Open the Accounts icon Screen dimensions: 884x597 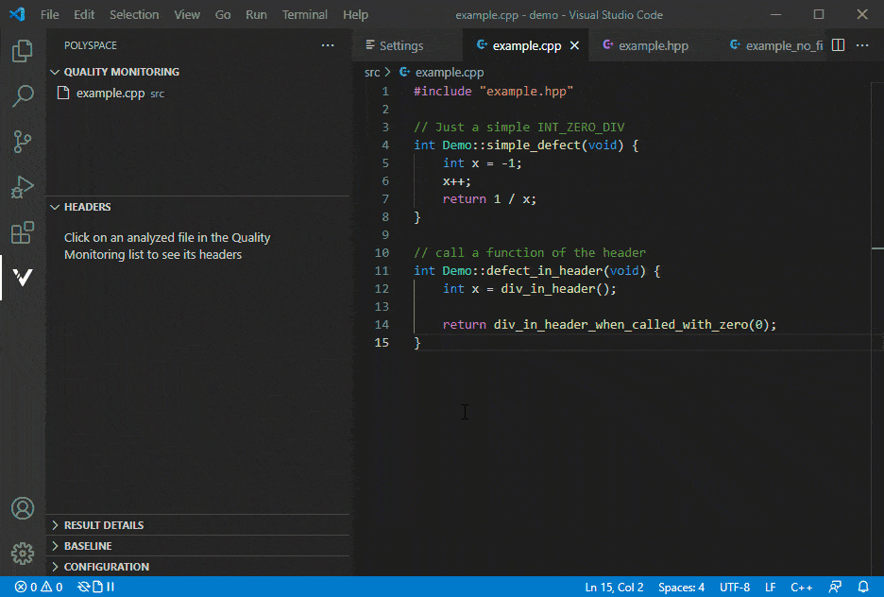point(23,508)
